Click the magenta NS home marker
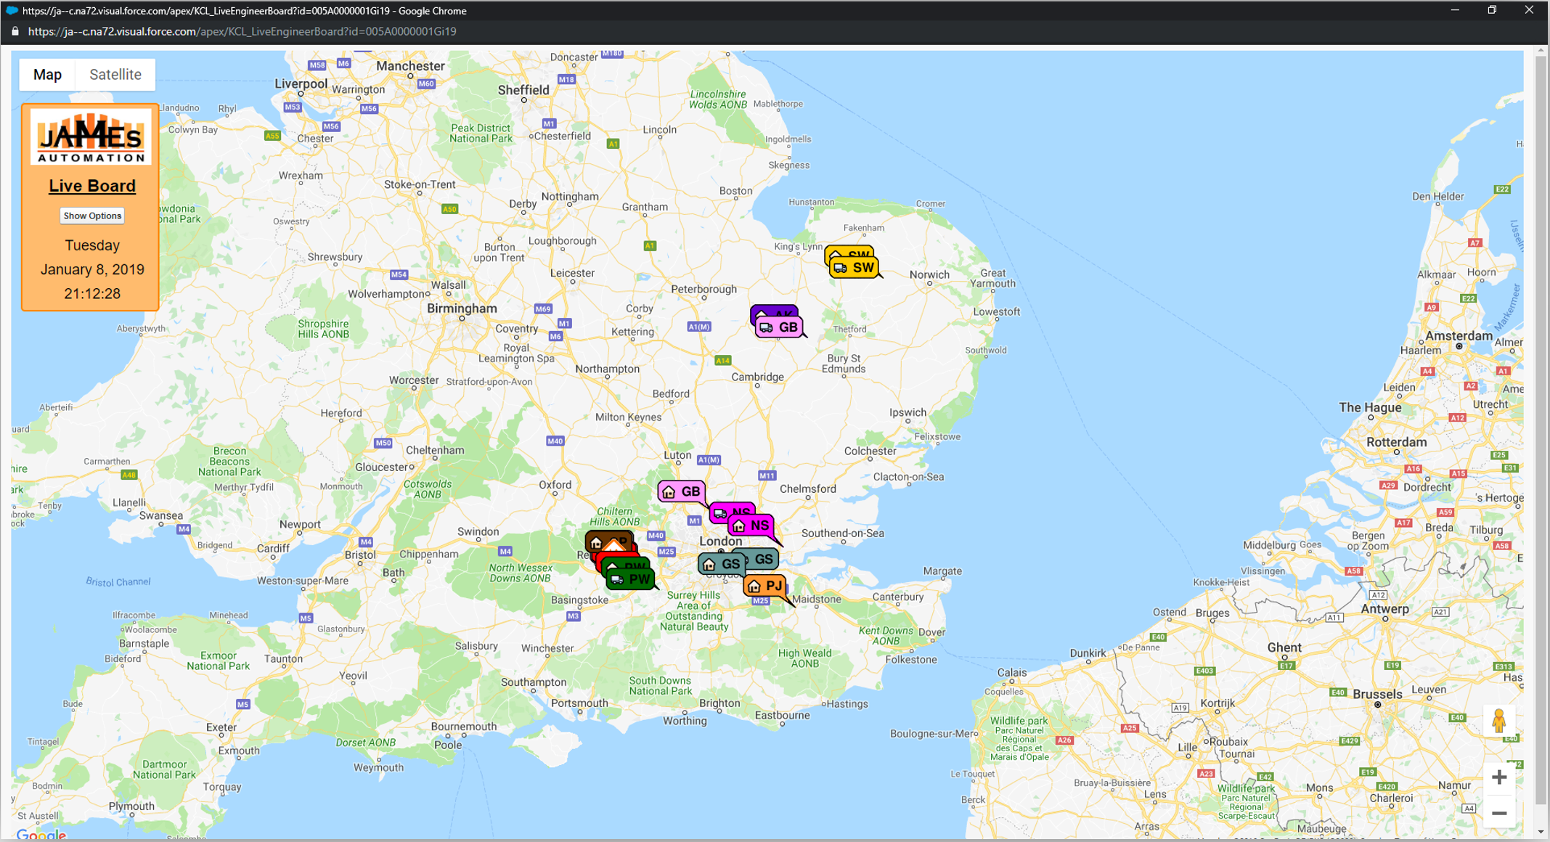Viewport: 1550px width, 842px height. coord(751,525)
